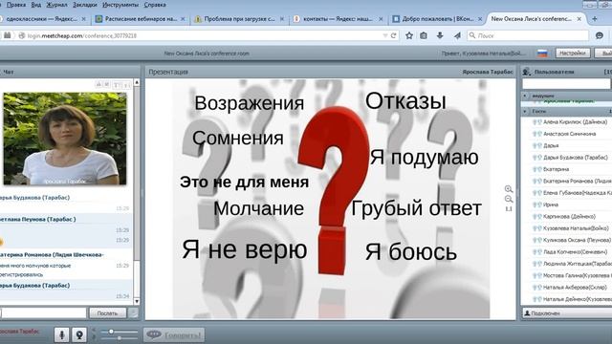The width and height of the screenshot is (612, 344).
Task: Bookmark this page with the star icon
Action: 409,35
